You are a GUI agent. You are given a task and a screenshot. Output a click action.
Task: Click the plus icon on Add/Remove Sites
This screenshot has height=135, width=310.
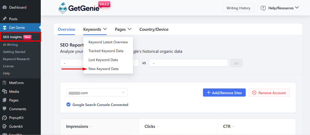209,92
